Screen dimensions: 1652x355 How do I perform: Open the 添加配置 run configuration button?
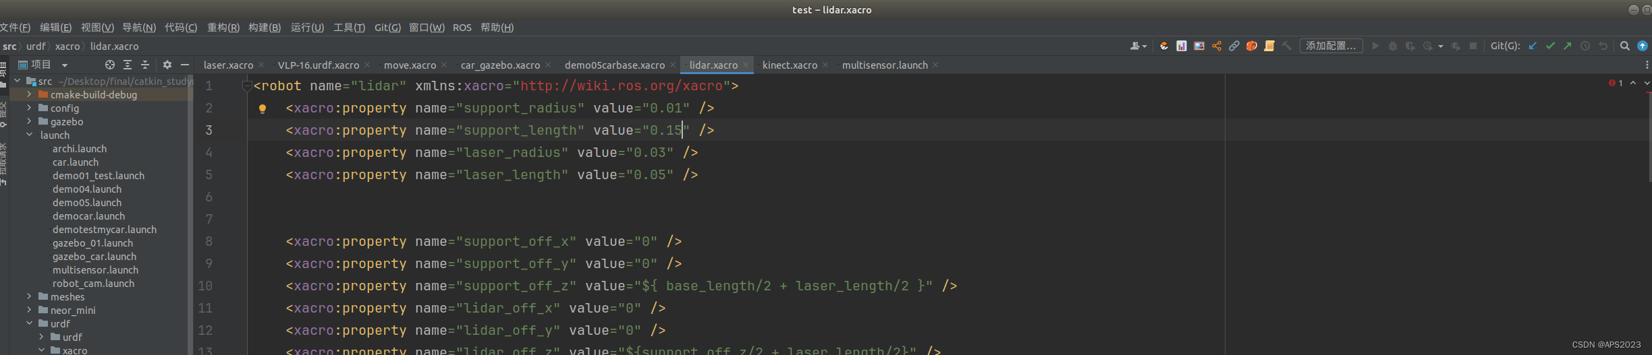click(x=1331, y=46)
